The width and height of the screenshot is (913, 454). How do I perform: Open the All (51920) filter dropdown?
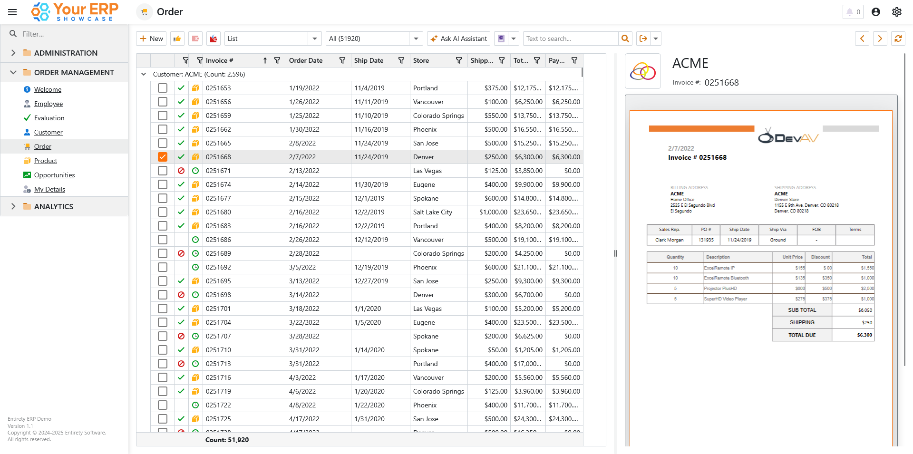pyautogui.click(x=416, y=39)
